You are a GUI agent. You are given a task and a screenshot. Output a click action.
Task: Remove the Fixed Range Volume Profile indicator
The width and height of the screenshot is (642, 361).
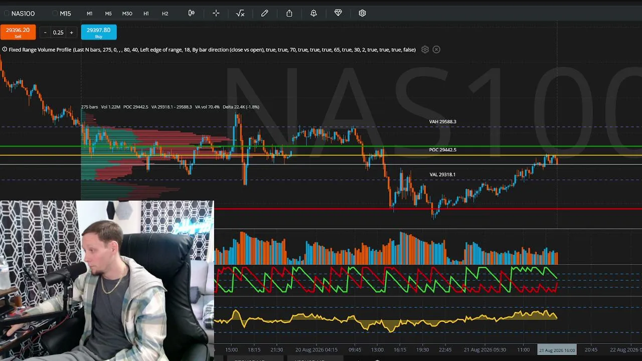[436, 50]
